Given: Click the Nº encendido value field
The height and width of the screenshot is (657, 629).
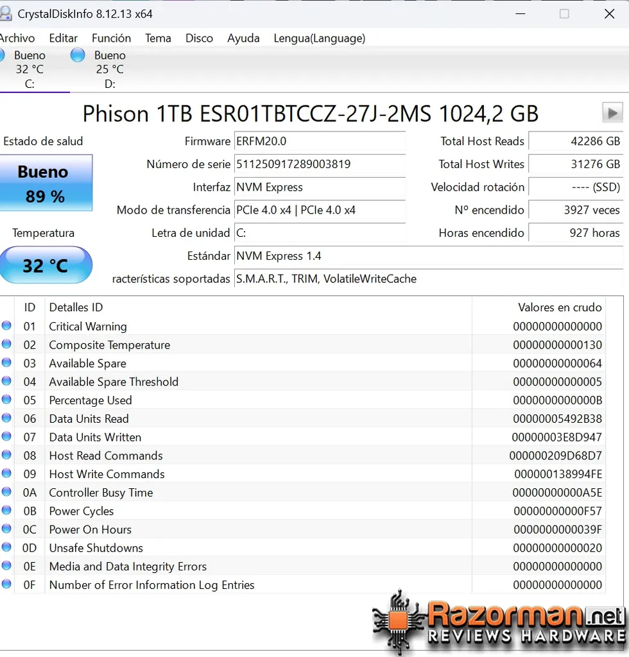Looking at the screenshot, I should pos(576,210).
